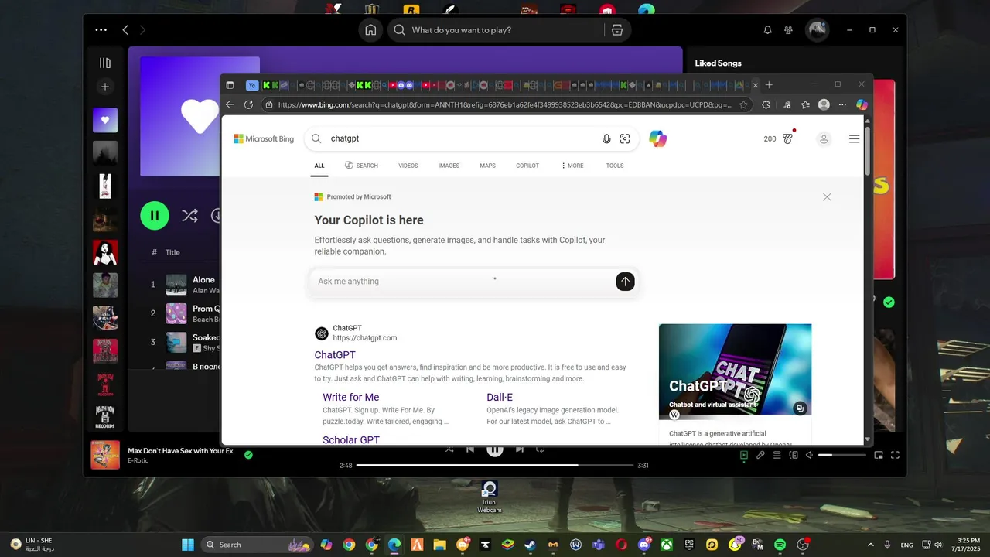Select the track 'Alone' in Liked Songs
Screen dimensions: 990x557
pyautogui.click(x=203, y=279)
